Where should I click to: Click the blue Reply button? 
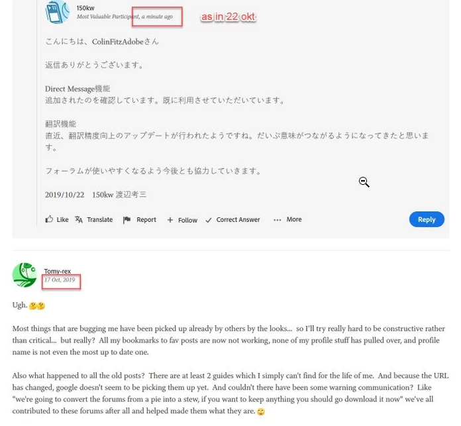point(427,219)
